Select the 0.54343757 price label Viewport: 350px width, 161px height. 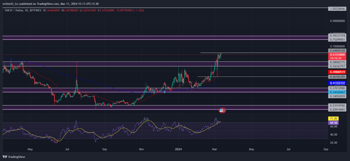click(x=337, y=67)
